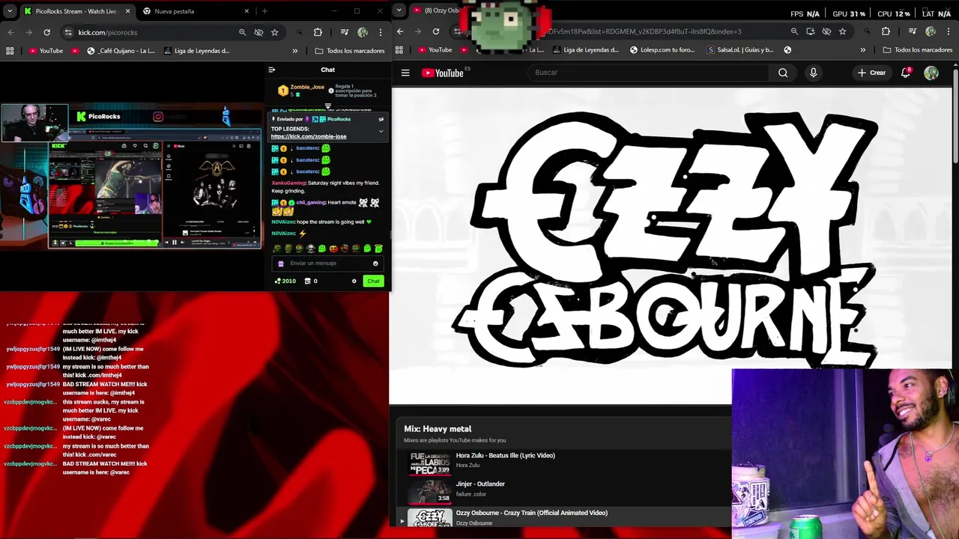Viewport: 959px width, 539px height.
Task: Open tab search dropdown in Kick window
Action: pos(10,10)
